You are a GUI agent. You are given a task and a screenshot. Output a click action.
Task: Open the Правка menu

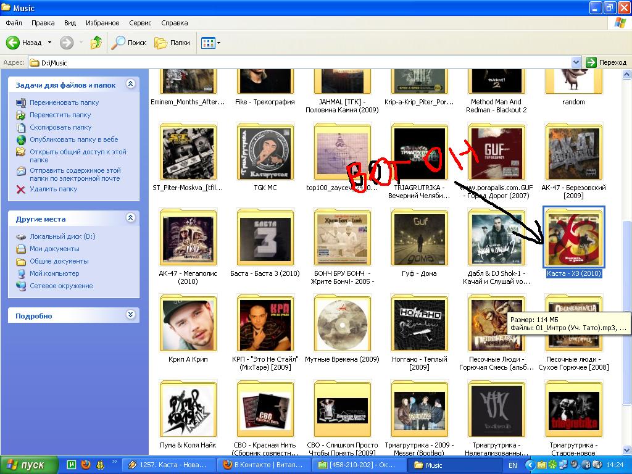pyautogui.click(x=43, y=23)
